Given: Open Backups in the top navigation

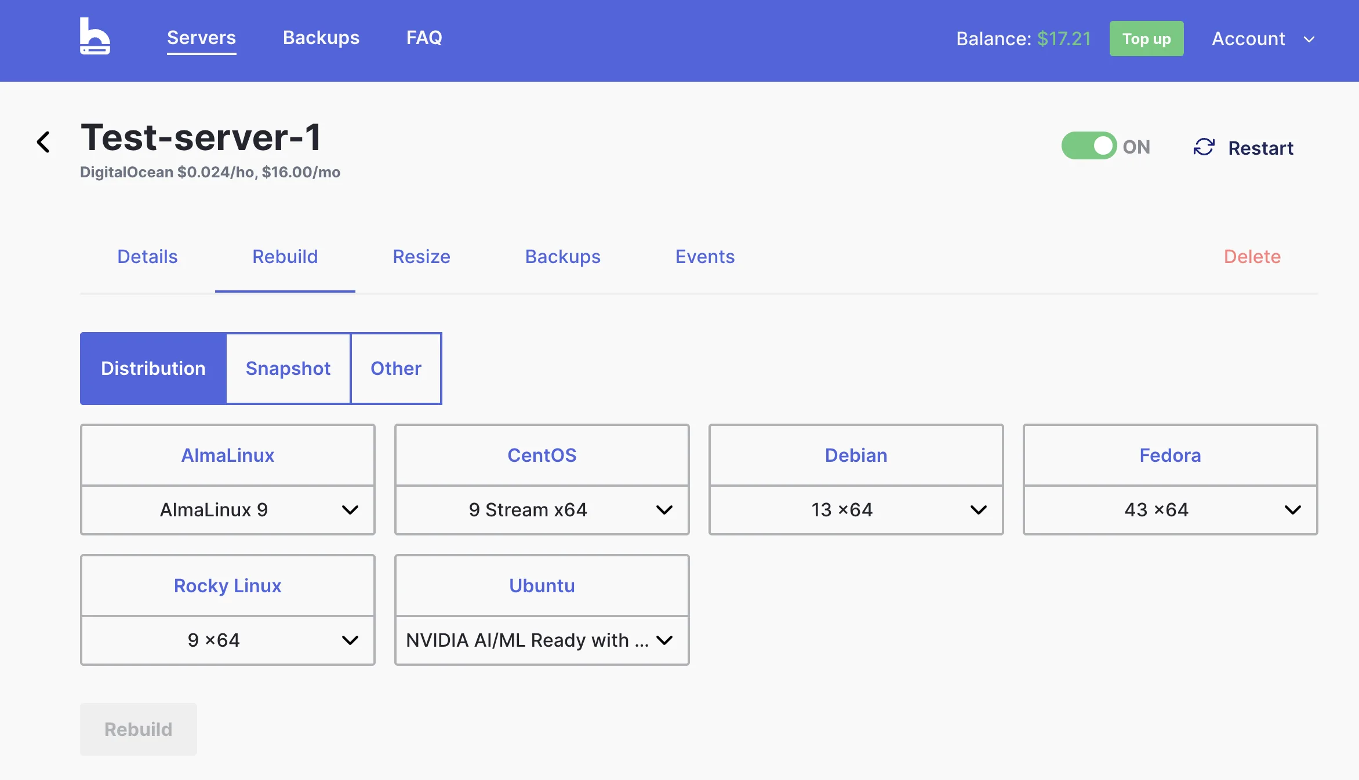Looking at the screenshot, I should click(321, 38).
